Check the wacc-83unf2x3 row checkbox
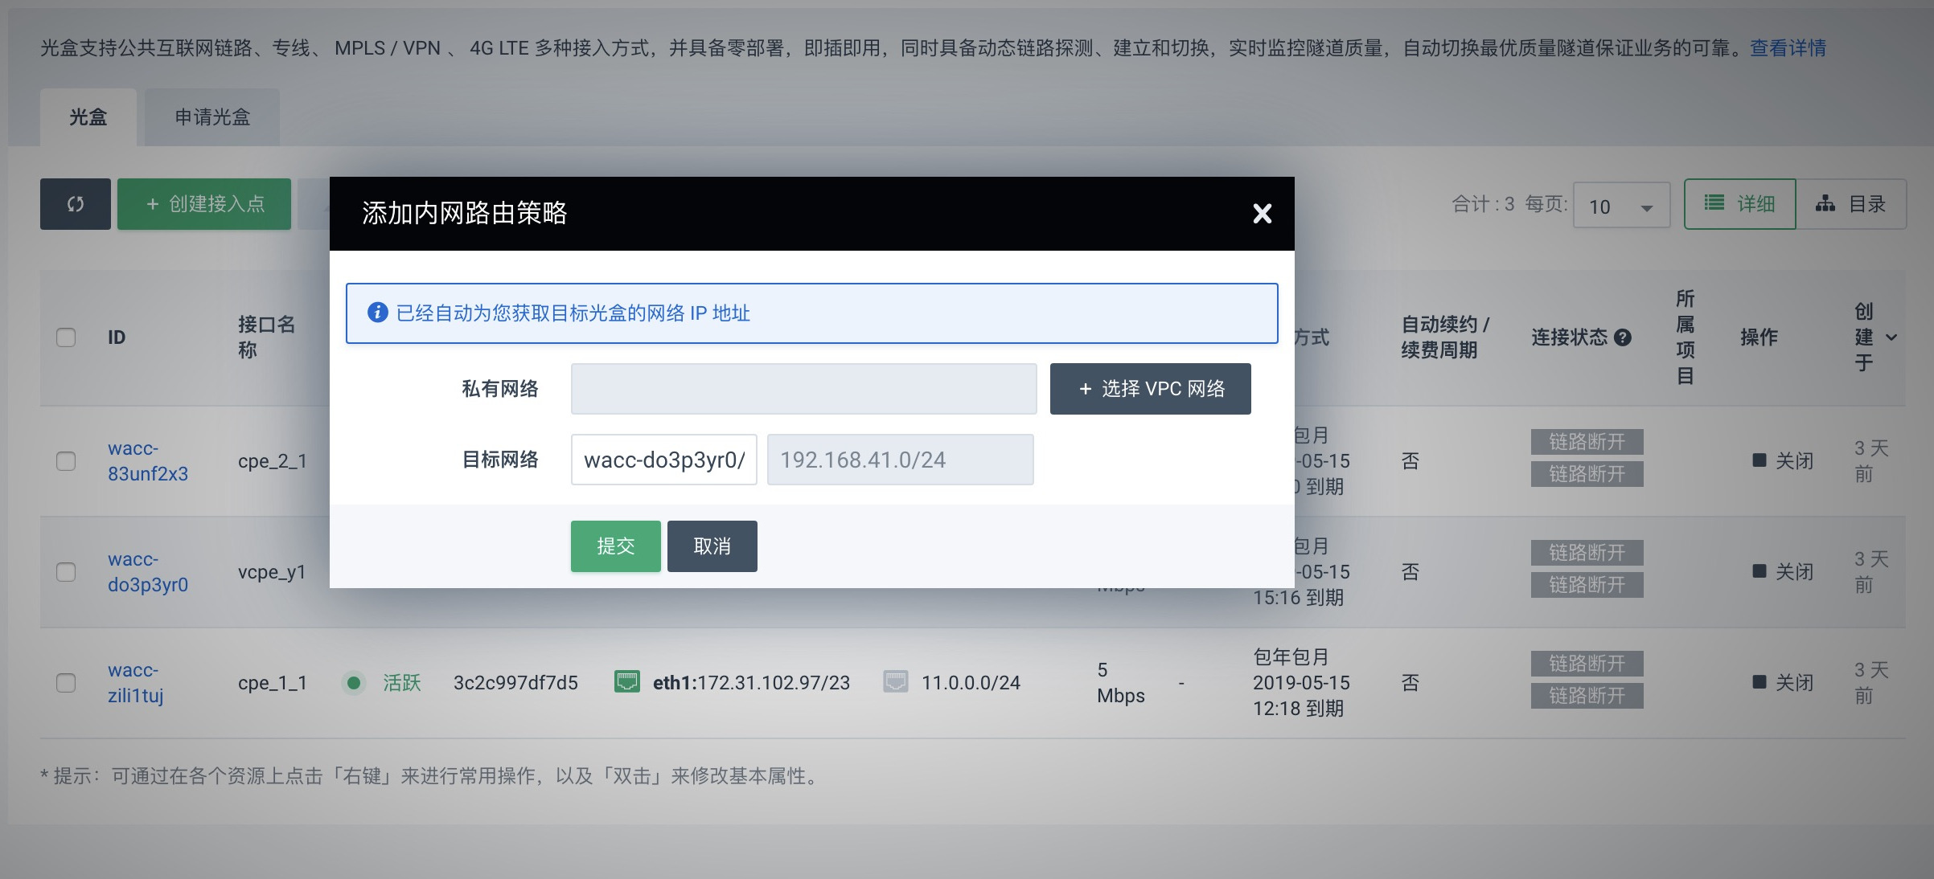This screenshot has height=879, width=1934. (x=66, y=461)
